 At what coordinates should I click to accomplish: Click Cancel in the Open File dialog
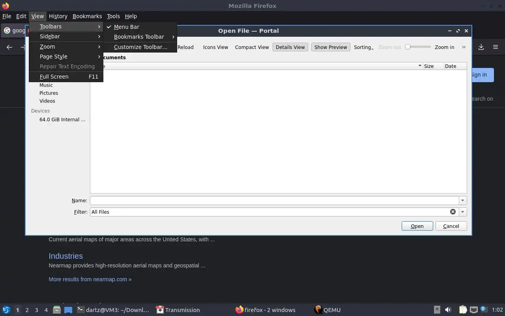coord(451,226)
